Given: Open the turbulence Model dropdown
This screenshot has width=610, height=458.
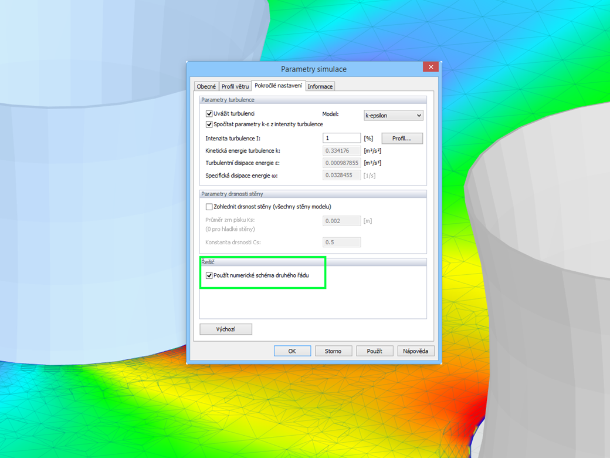Looking at the screenshot, I should click(x=393, y=115).
